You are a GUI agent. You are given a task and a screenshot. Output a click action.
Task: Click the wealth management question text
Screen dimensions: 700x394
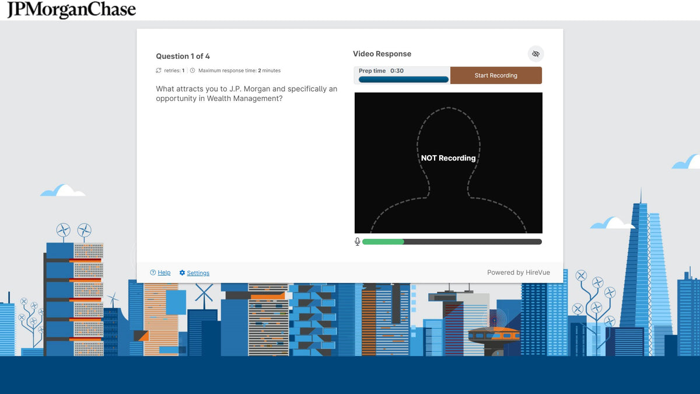pos(246,93)
